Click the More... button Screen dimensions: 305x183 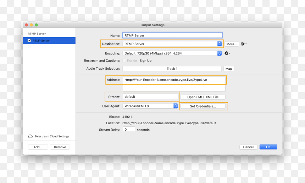click(x=232, y=44)
